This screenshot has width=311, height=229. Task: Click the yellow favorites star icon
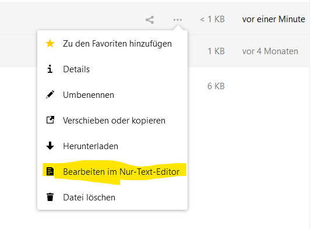tap(50, 44)
